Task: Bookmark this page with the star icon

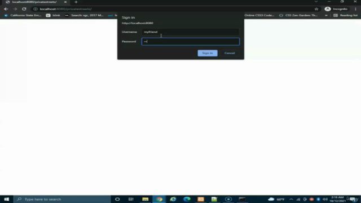Action: point(316,9)
